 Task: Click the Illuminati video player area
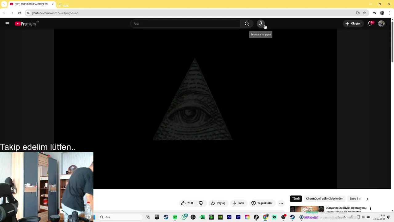click(x=195, y=109)
